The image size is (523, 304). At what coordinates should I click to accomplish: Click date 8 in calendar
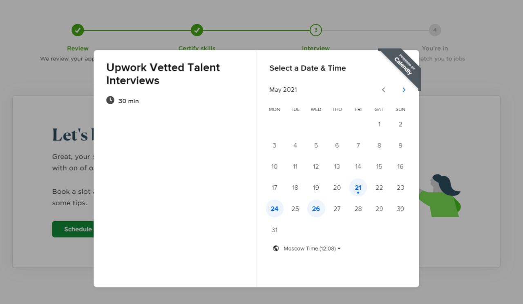pos(379,145)
